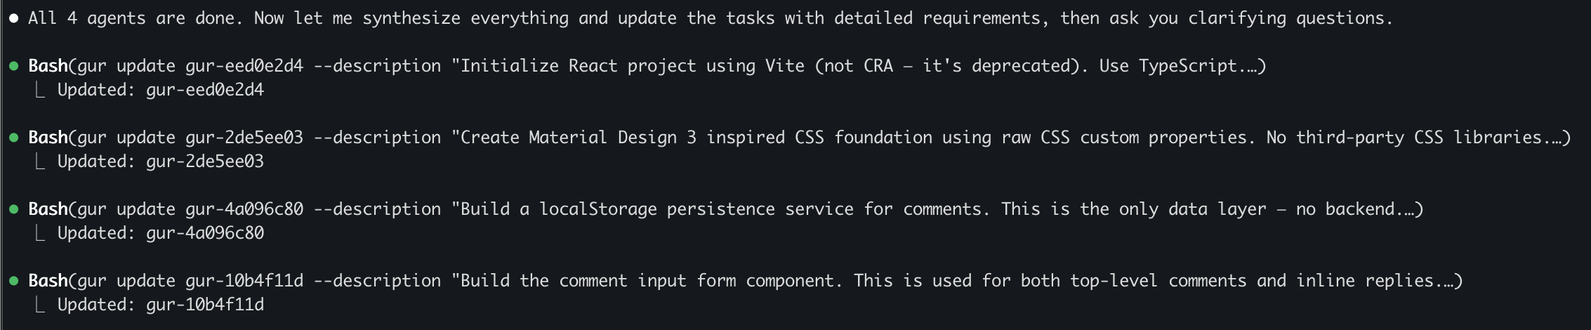The image size is (1591, 330).
Task: Select the "Updated: gur-eed0e2d4" output line
Action: point(160,91)
